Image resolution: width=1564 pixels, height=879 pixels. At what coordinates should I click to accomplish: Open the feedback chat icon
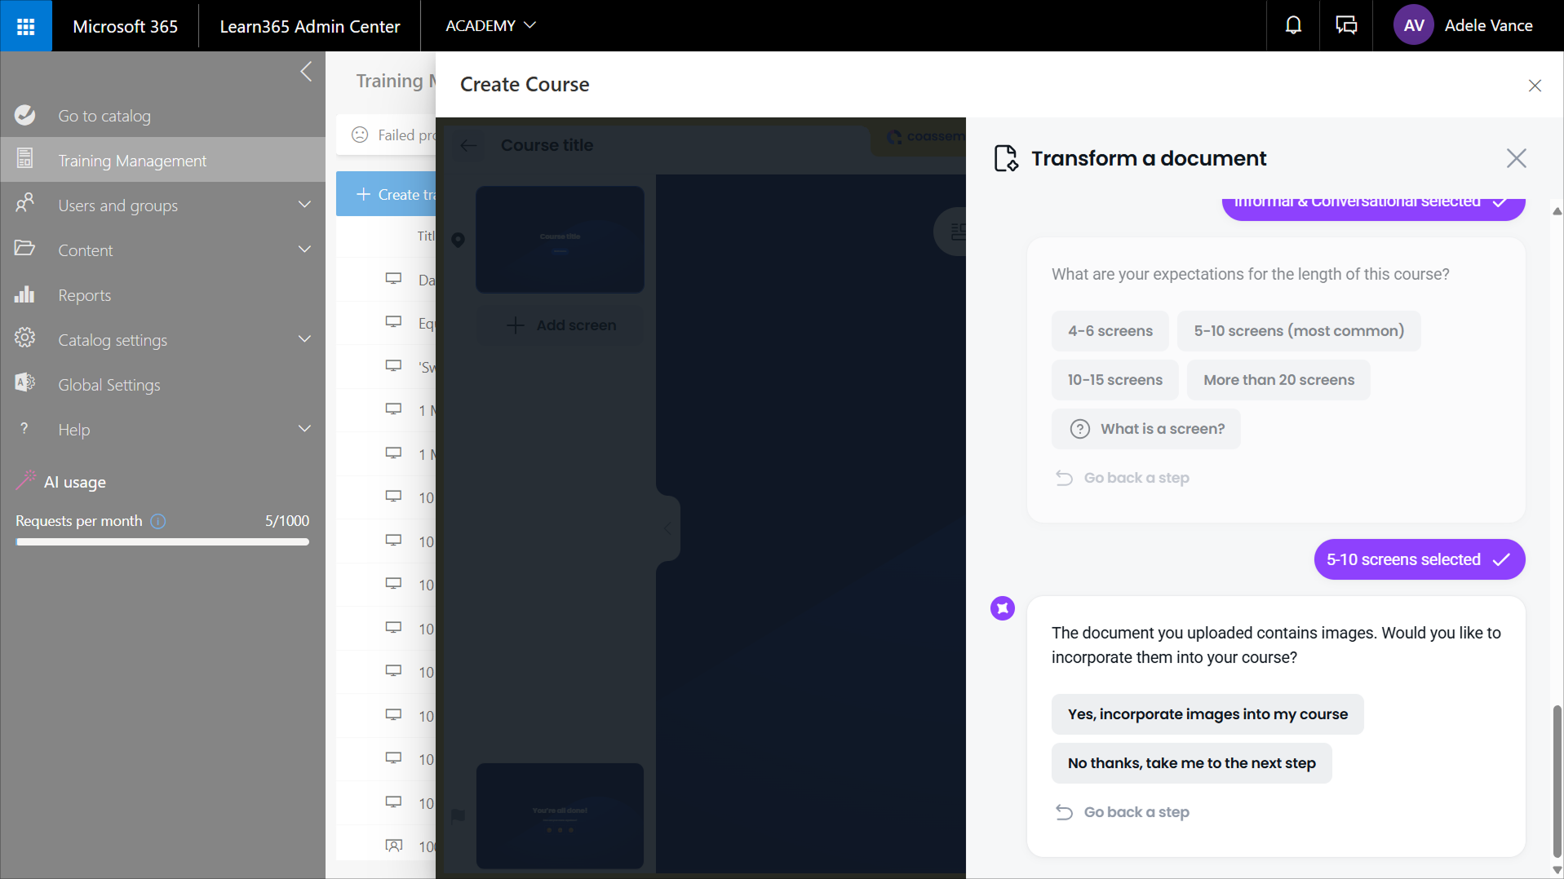point(1346,26)
